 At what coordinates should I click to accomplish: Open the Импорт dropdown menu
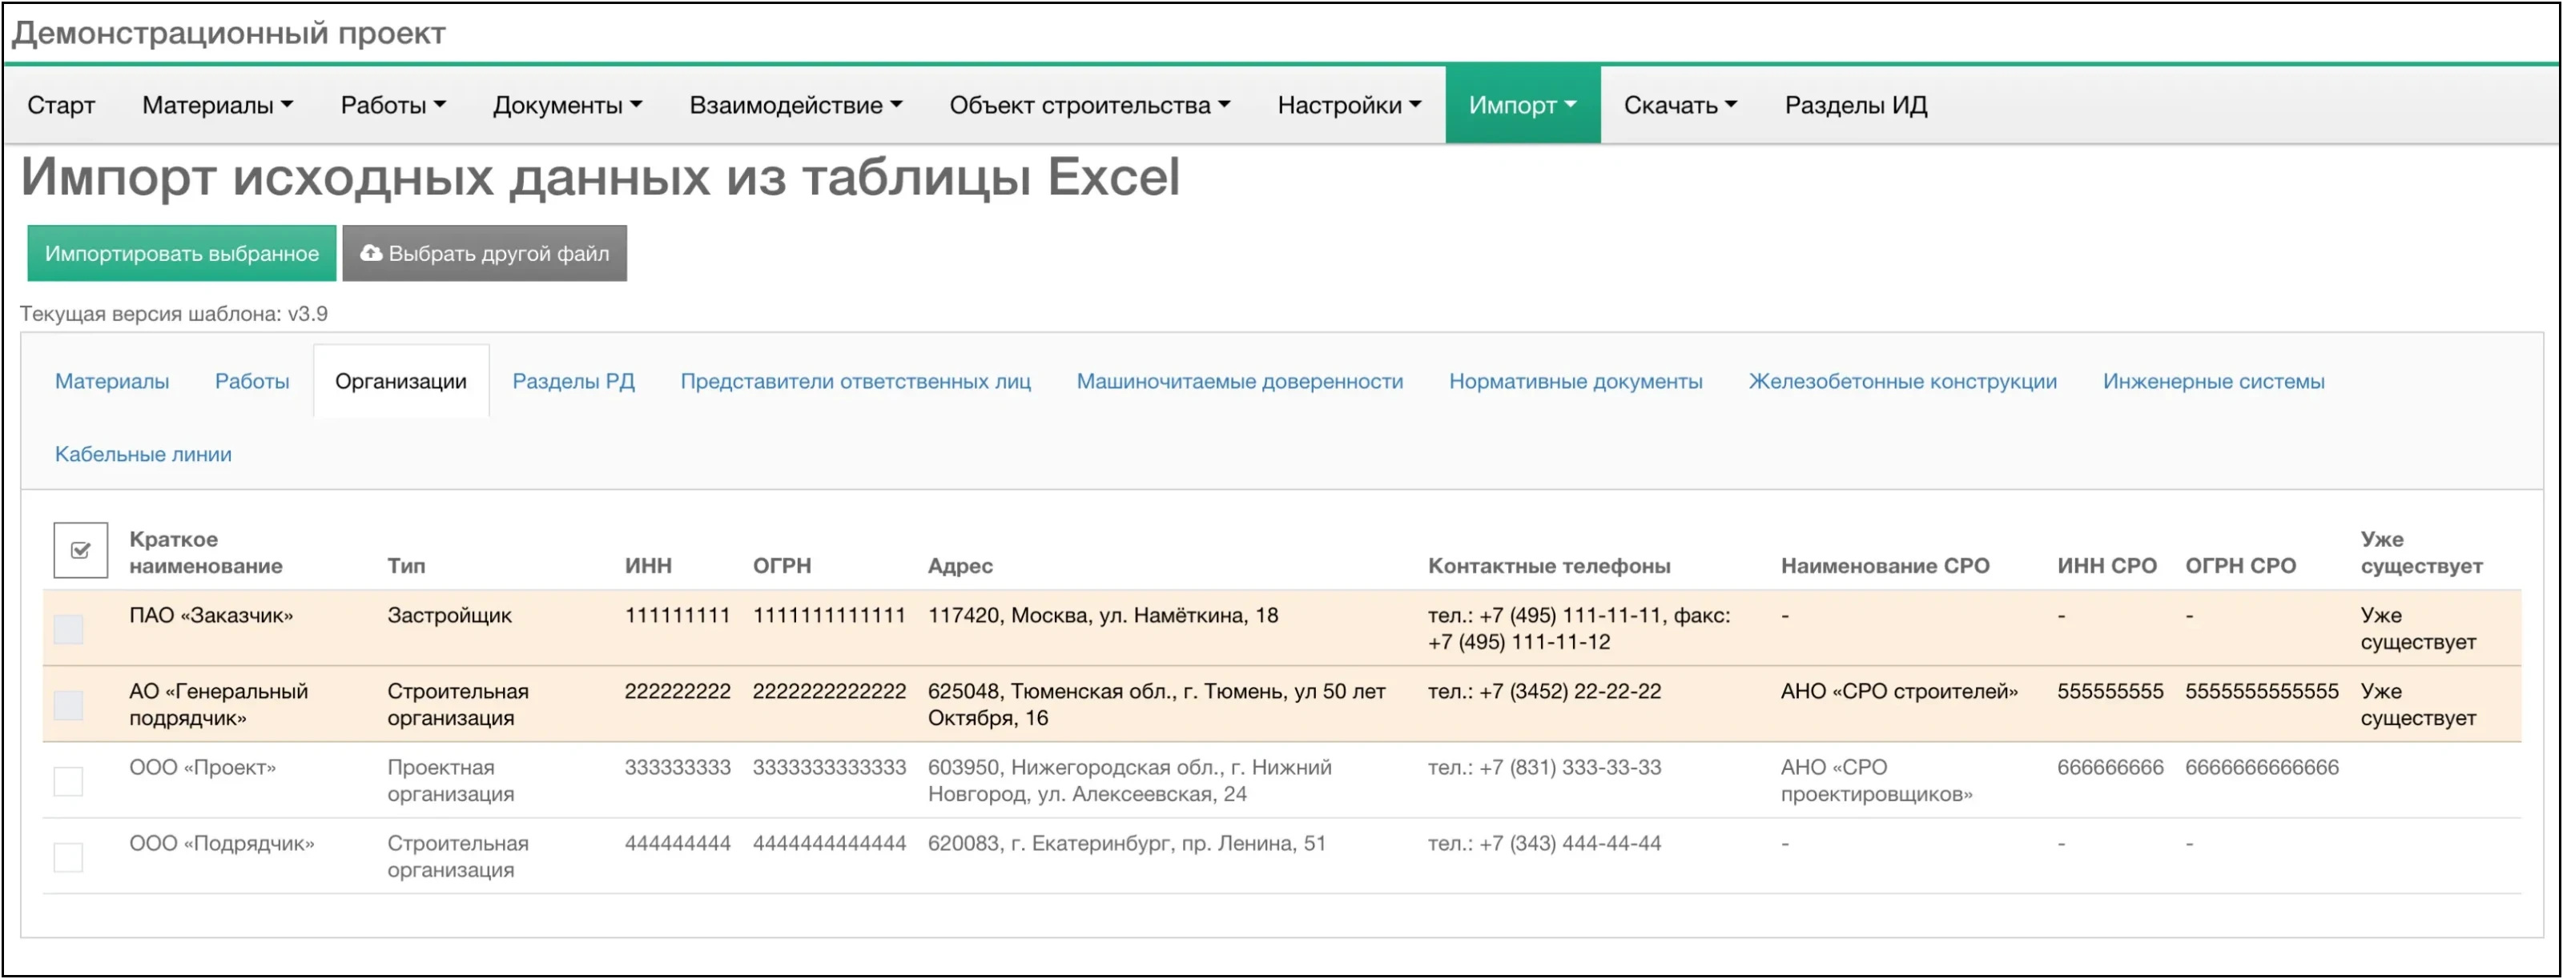pyautogui.click(x=1521, y=104)
